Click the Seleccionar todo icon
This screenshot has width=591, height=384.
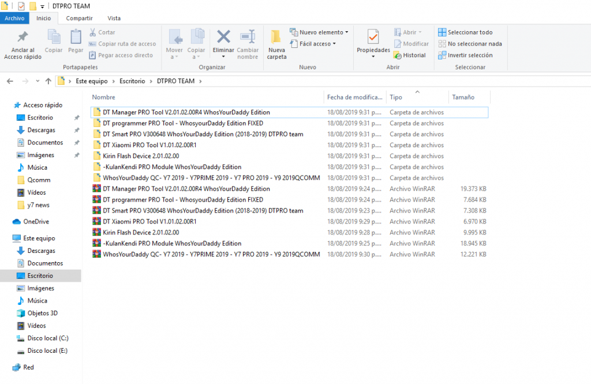click(x=442, y=32)
